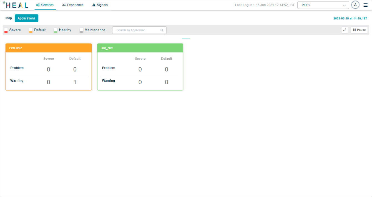
Task: Click Dot_Net Warning Default count
Action: click(167, 82)
